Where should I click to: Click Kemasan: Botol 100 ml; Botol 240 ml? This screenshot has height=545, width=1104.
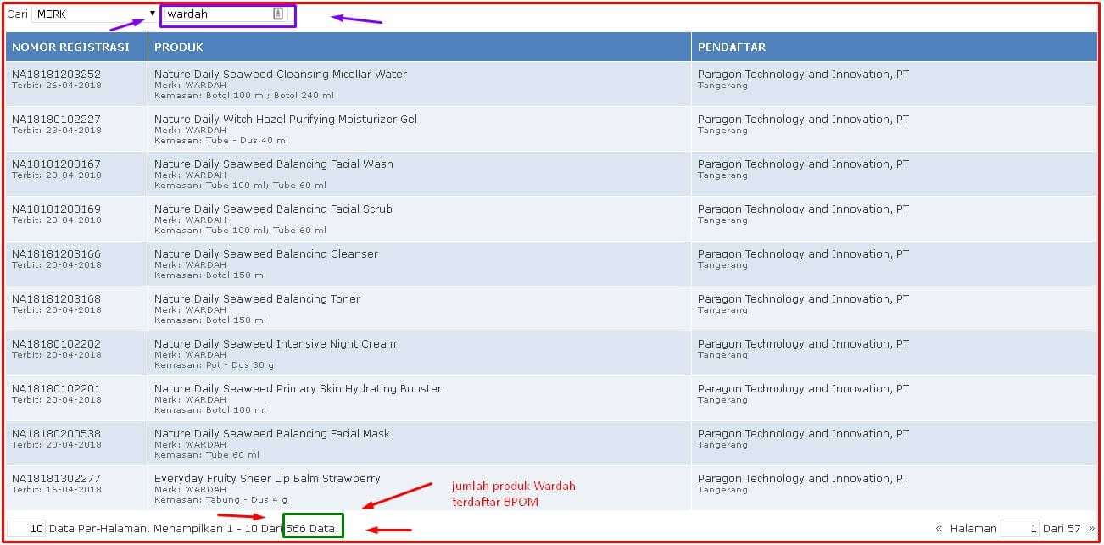pos(244,96)
